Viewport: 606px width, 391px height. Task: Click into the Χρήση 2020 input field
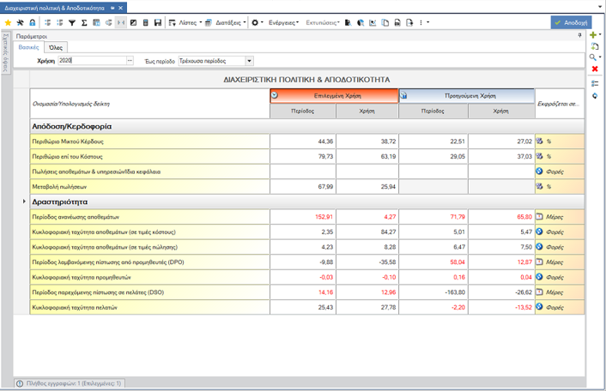[x=92, y=61]
